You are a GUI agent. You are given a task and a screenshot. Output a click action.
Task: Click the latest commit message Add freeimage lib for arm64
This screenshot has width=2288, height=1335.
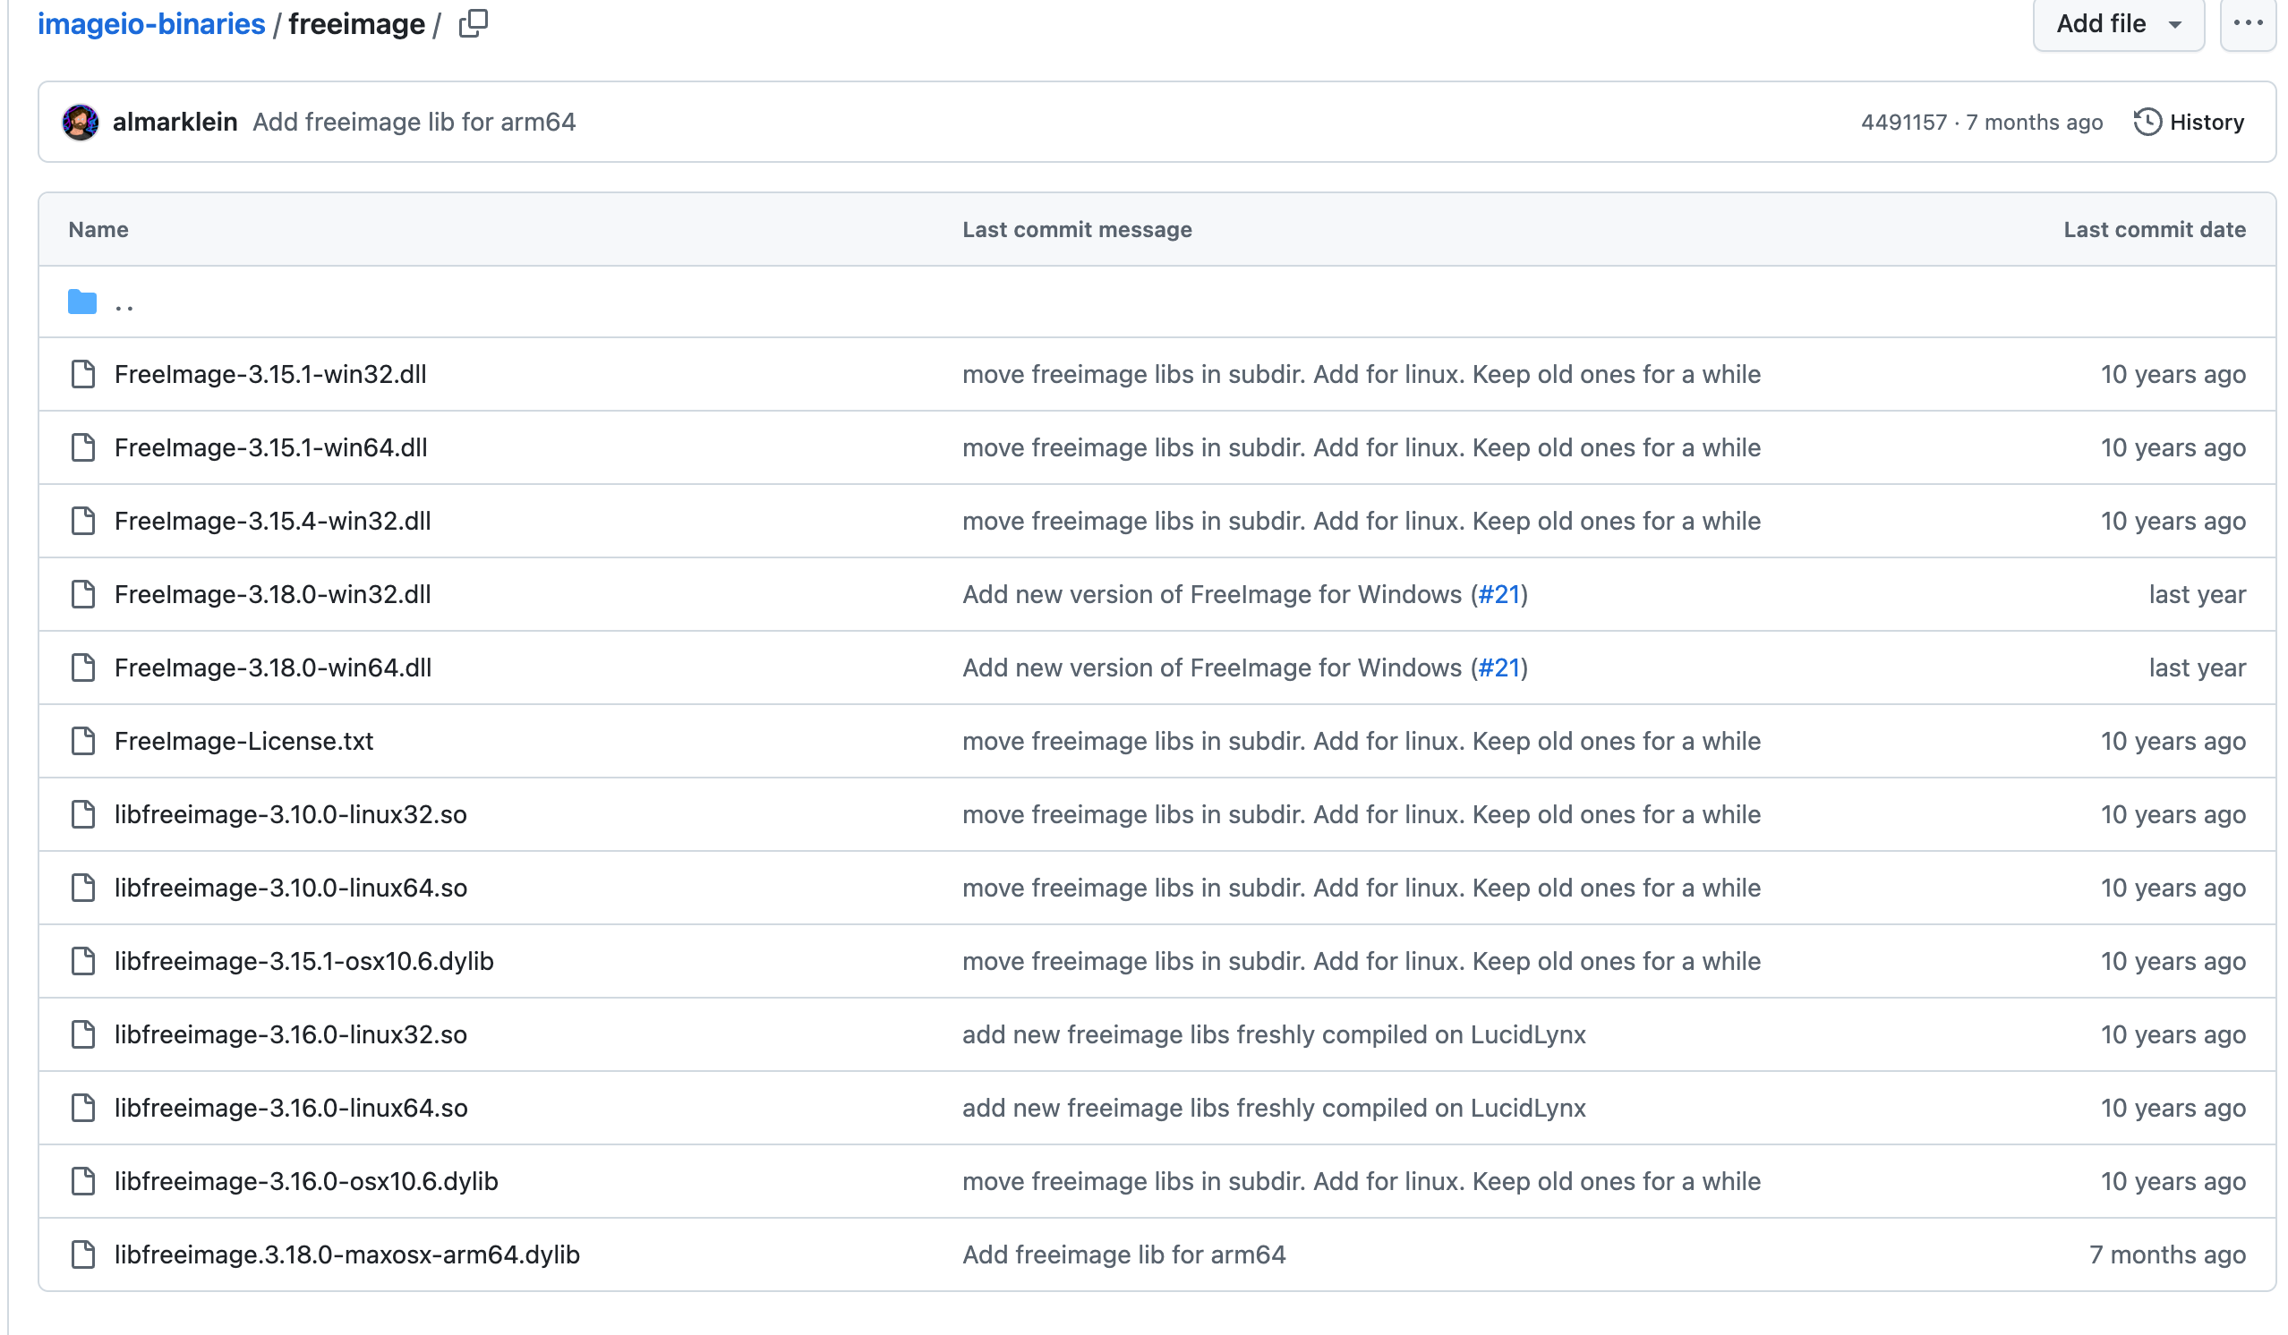[414, 122]
